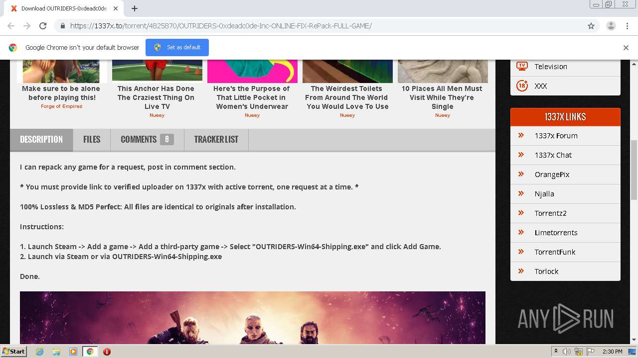Viewport: 638px width, 358px height.
Task: Click the page vertical scrollbar thumb
Action: [x=634, y=169]
